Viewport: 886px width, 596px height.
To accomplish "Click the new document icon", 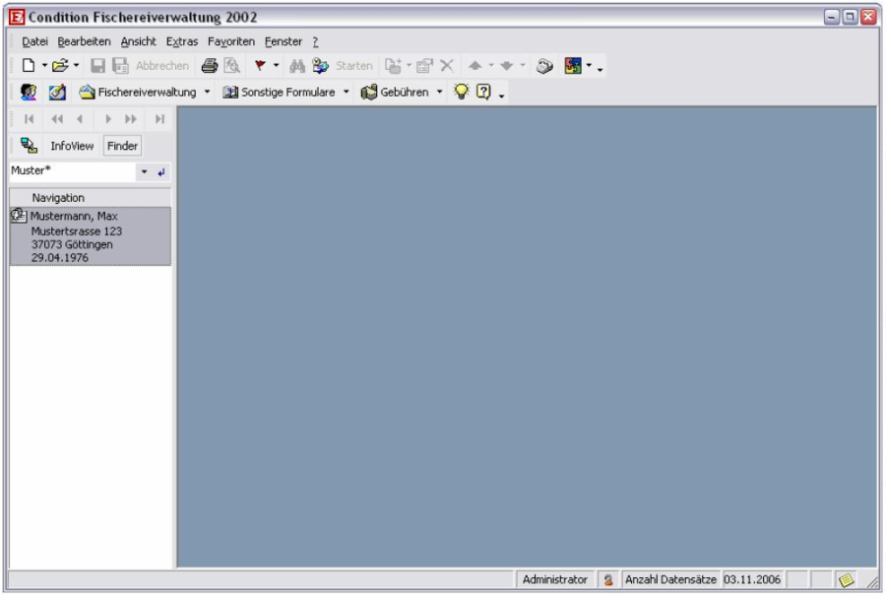I will click(x=31, y=67).
